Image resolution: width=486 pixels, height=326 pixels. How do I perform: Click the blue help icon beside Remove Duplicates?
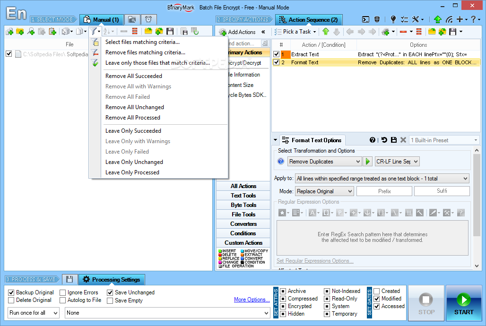[281, 162]
